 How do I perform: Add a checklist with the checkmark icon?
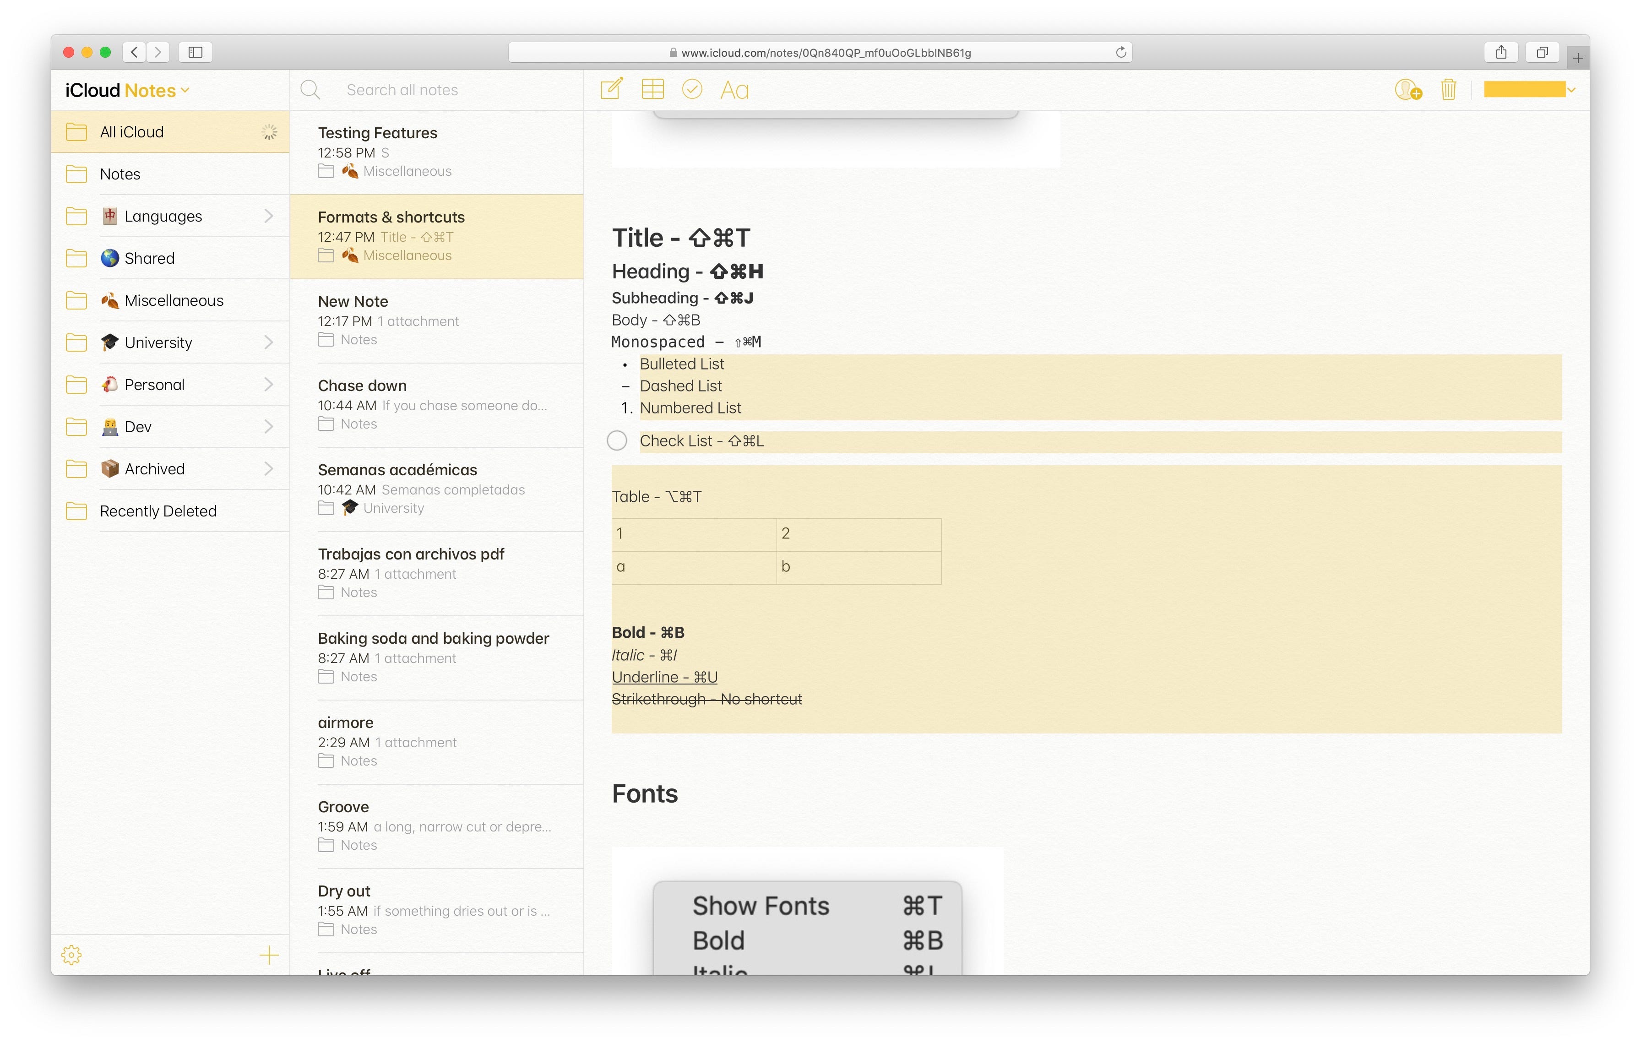tap(692, 89)
